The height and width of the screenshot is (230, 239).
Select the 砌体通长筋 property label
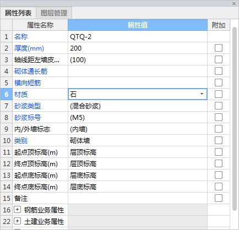[31, 72]
